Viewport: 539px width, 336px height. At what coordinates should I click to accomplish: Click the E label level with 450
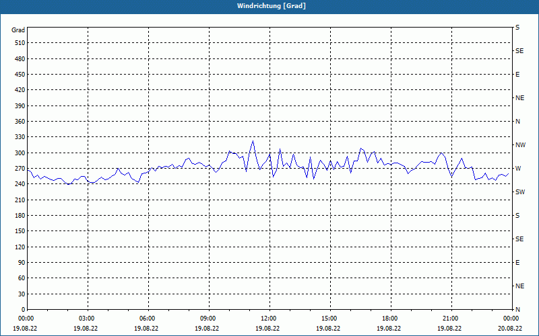coord(517,75)
